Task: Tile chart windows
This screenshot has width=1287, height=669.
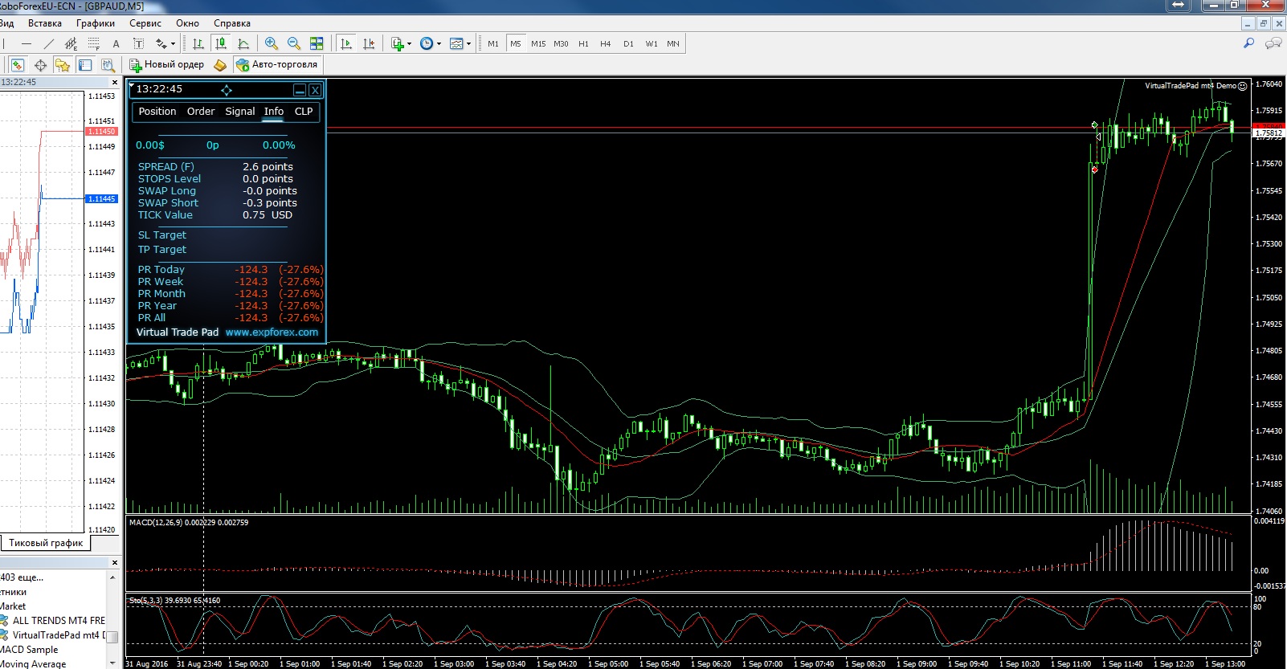Action: [x=317, y=43]
